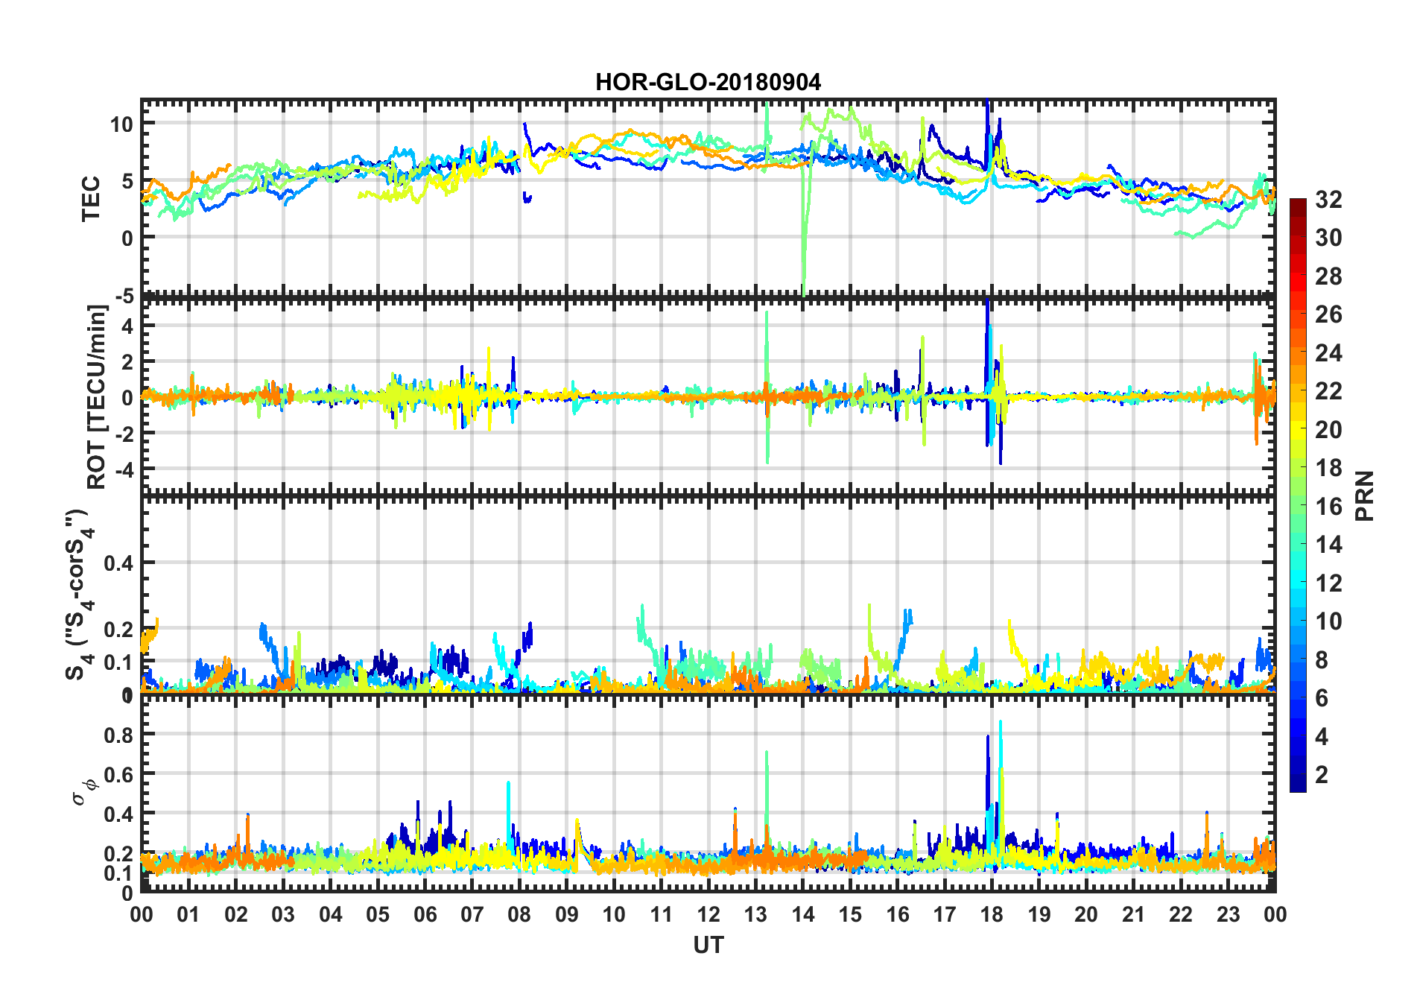Click the PRN colorbar tick labeled 6
The image size is (1417, 991).
click(1322, 698)
